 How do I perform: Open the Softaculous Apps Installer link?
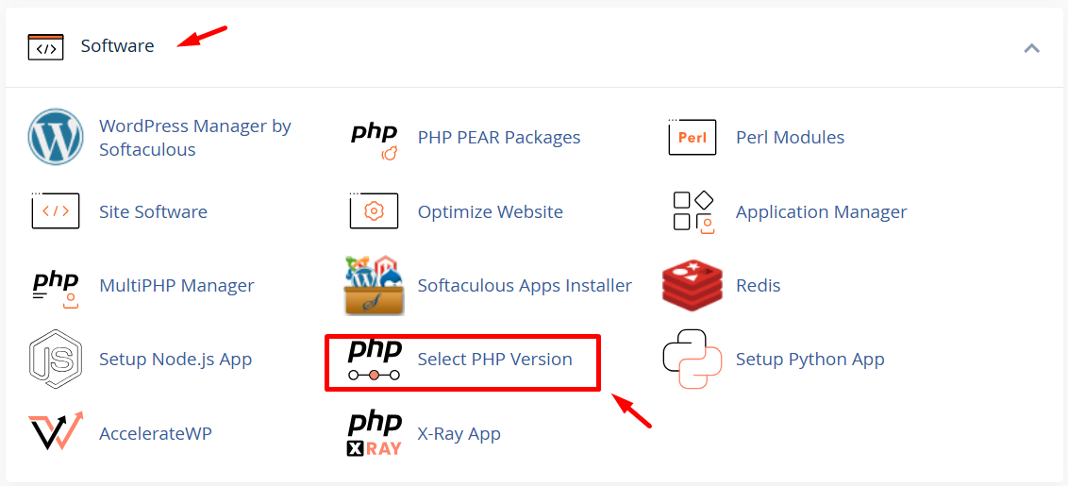525,286
